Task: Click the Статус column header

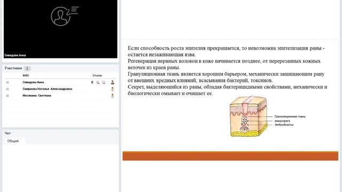Action: [x=97, y=76]
